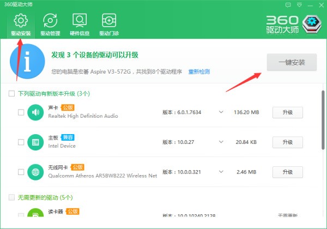Check the 无需更新的驱动 group checkbox

(11, 197)
